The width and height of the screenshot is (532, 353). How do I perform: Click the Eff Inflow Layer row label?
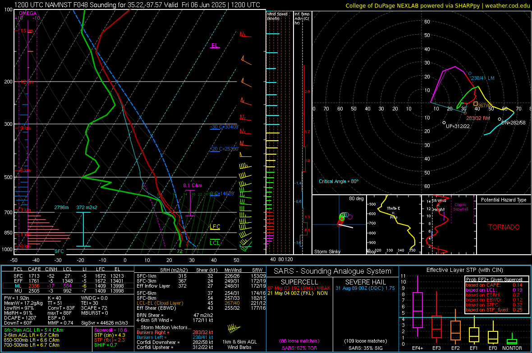point(153,286)
